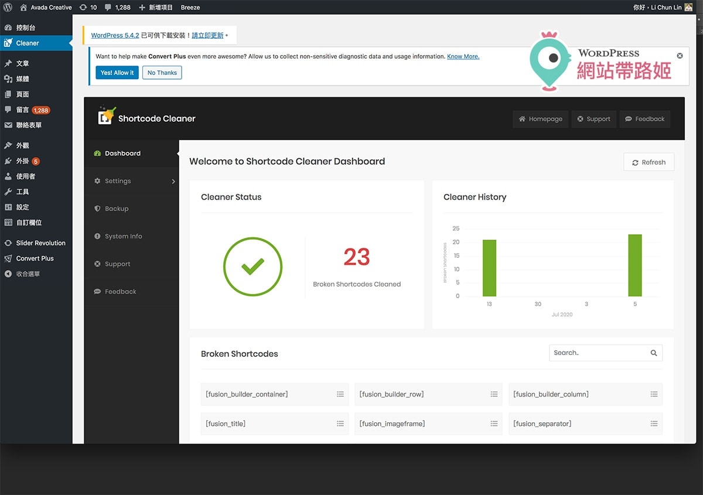Click the 請立即更新 update now link
The width and height of the screenshot is (703, 495).
(x=208, y=36)
